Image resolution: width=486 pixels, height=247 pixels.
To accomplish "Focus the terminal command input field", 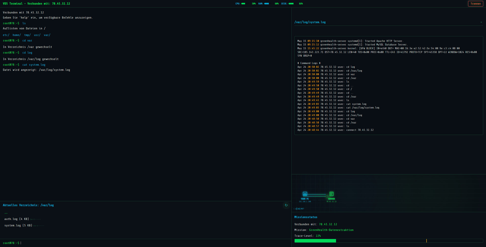I will point(154,243).
